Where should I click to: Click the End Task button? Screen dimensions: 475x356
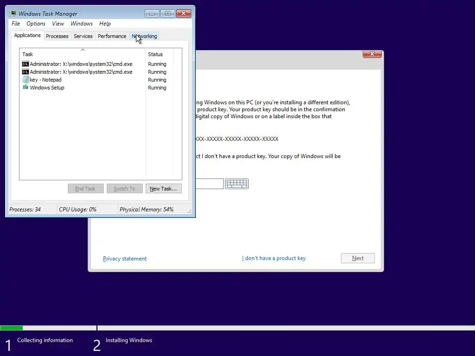86,189
